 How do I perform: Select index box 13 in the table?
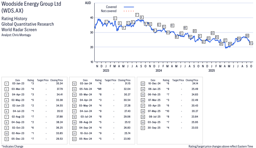(x=74, y=89)
